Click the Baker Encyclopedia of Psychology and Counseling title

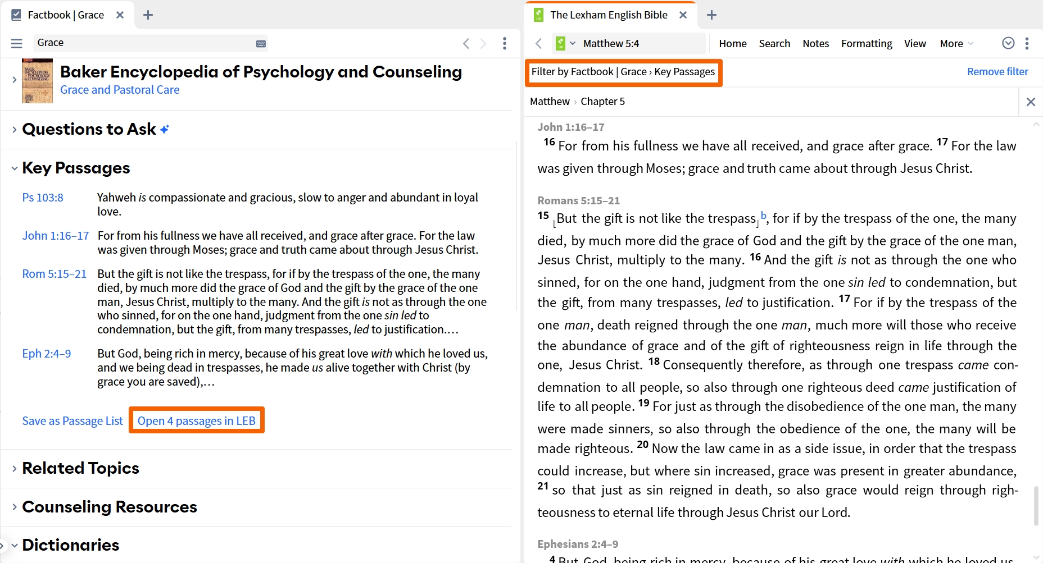click(x=261, y=72)
